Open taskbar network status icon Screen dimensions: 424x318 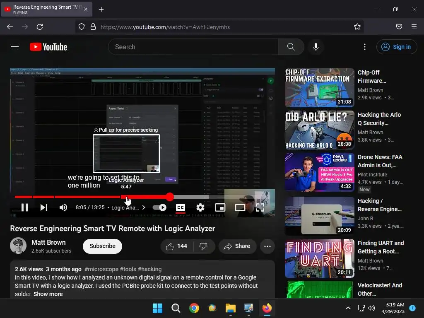pos(361,308)
